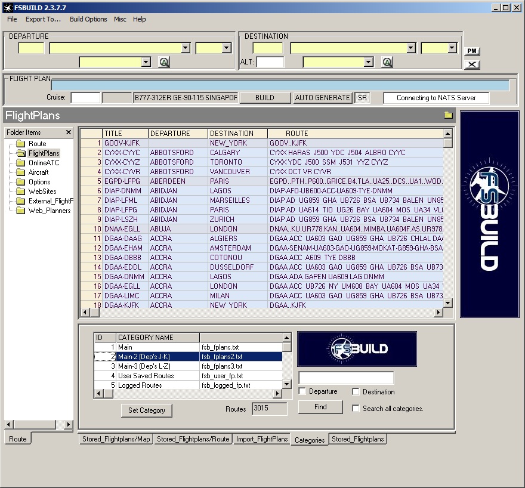Click the FSBUILD title bar app icon
The width and height of the screenshot is (525, 488).
coord(8,7)
